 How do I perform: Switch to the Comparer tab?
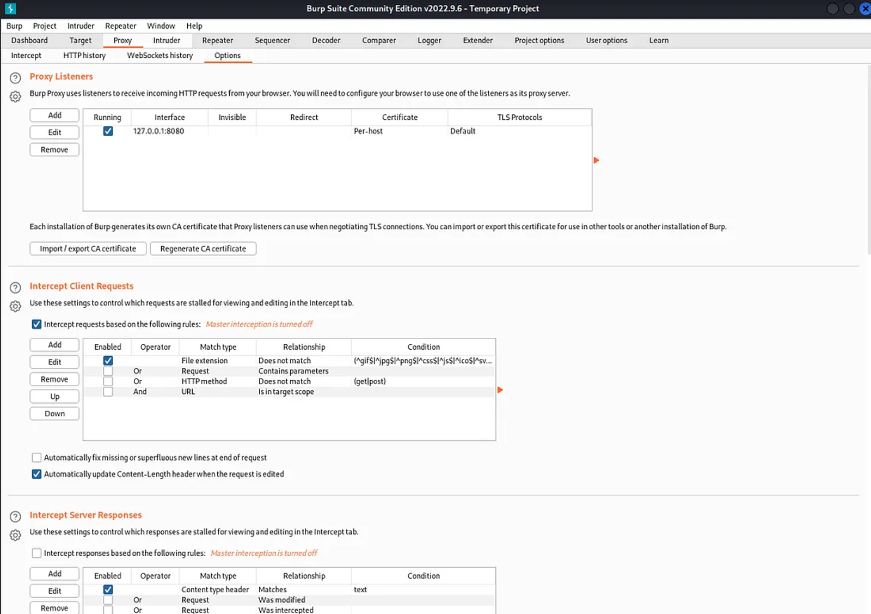pyautogui.click(x=379, y=40)
